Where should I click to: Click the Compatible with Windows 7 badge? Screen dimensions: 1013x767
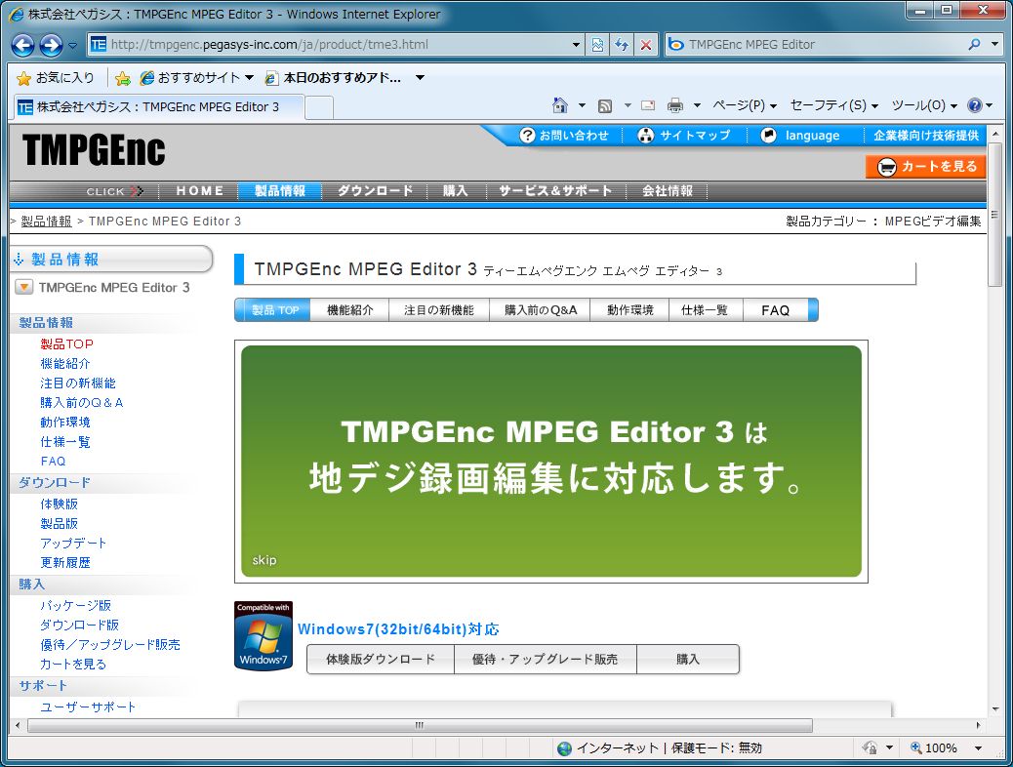click(x=263, y=636)
